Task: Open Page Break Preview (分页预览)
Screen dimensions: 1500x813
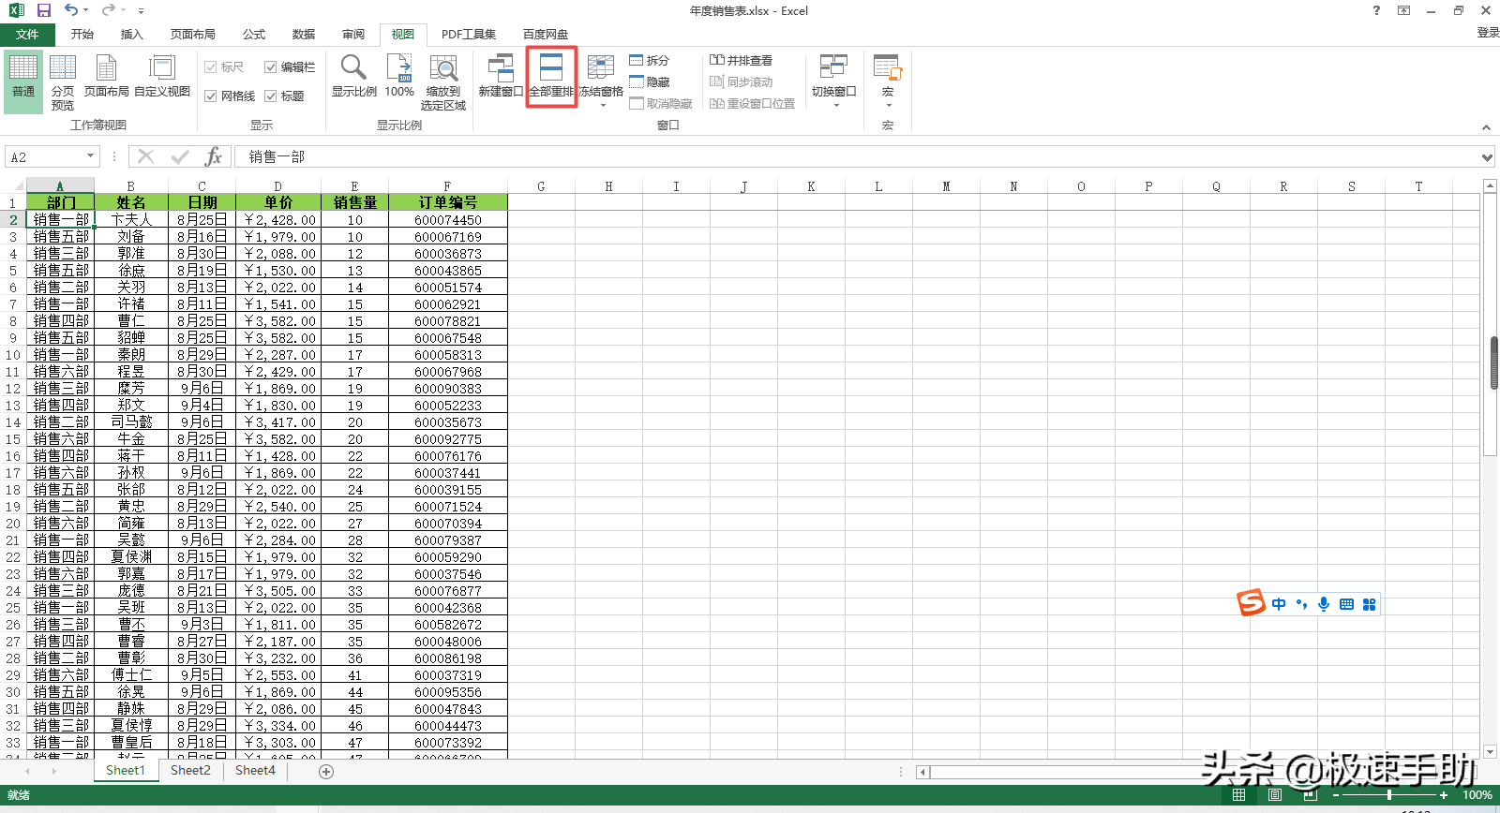Action: (63, 82)
